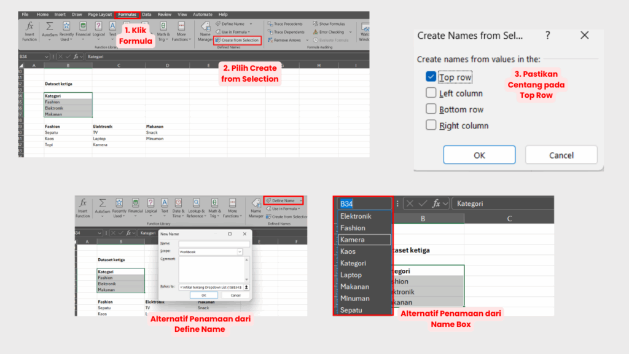629x354 pixels.
Task: Toggle the Show Formulas option
Action: tap(315, 24)
